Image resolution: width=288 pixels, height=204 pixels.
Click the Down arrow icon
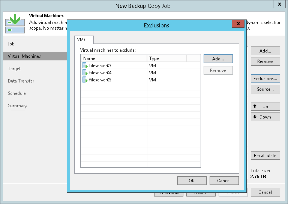(255, 117)
